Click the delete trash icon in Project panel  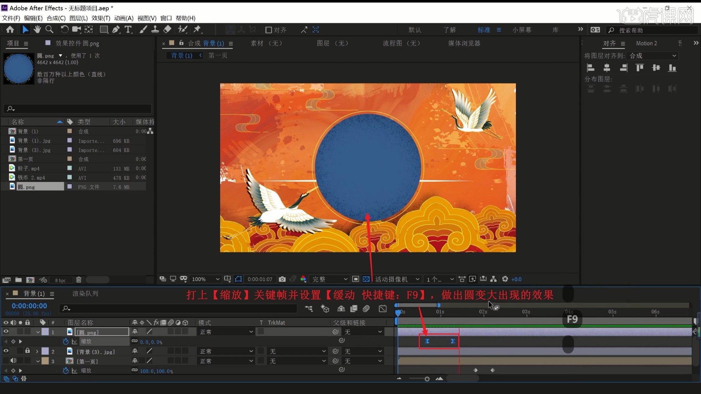coord(78,280)
